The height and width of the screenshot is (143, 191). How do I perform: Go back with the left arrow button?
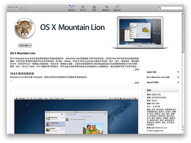click(x=22, y=8)
